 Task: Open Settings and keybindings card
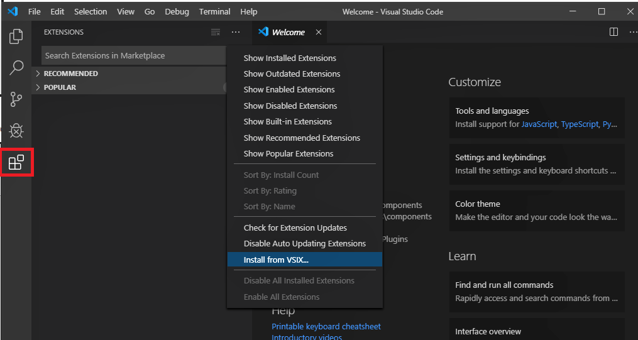(x=537, y=164)
